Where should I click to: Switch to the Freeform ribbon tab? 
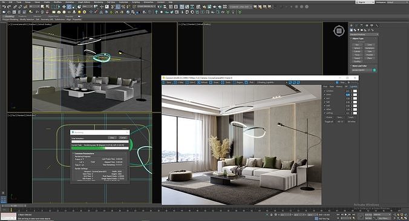[22, 16]
